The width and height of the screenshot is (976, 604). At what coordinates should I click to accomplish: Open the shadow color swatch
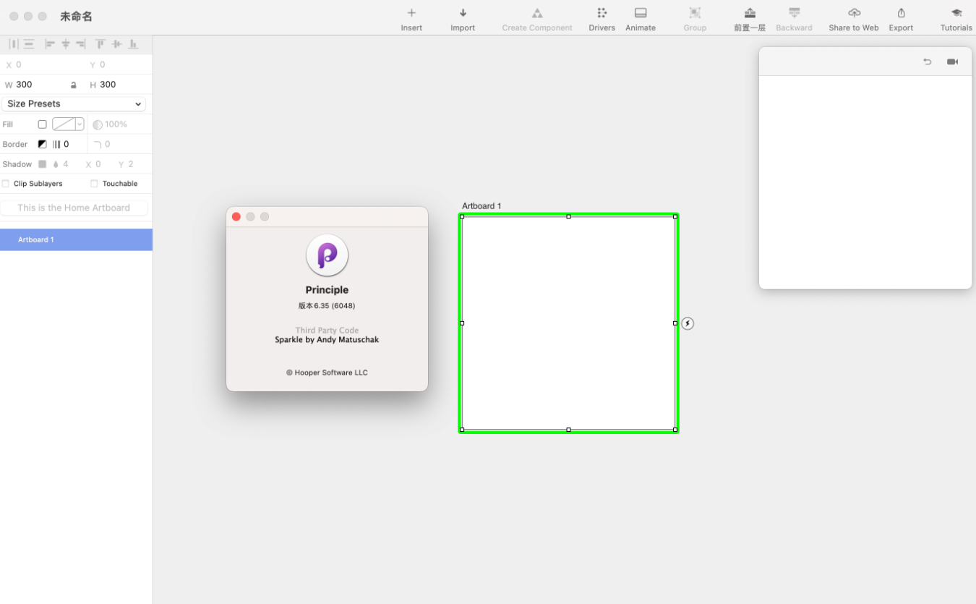coord(42,164)
